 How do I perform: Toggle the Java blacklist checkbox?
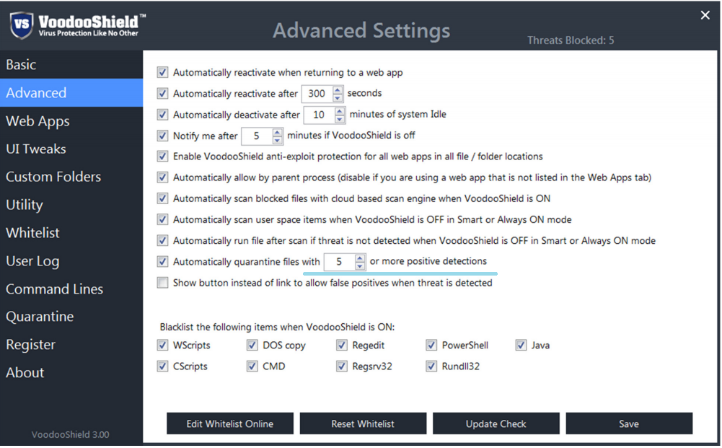point(521,346)
